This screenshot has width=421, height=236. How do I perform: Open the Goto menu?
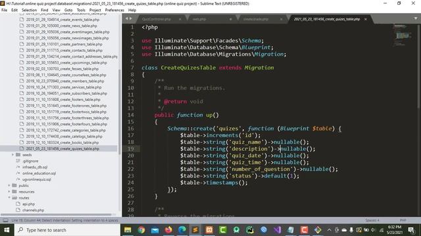pos(68,10)
